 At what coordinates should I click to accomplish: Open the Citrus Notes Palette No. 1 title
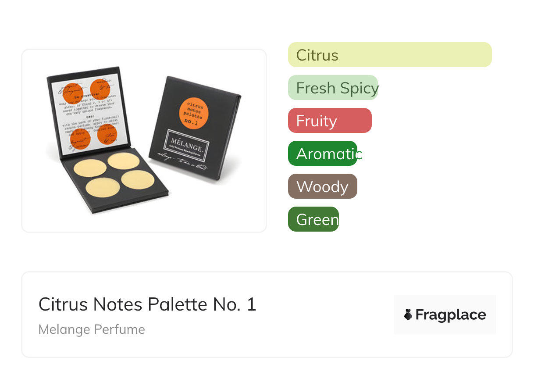147,304
